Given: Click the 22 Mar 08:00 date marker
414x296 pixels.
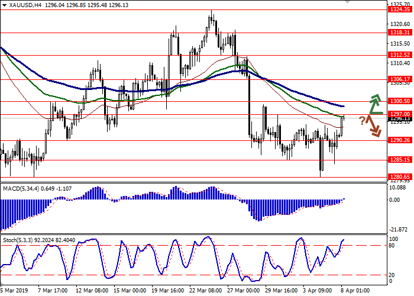Looking at the screenshot, I should [205, 291].
